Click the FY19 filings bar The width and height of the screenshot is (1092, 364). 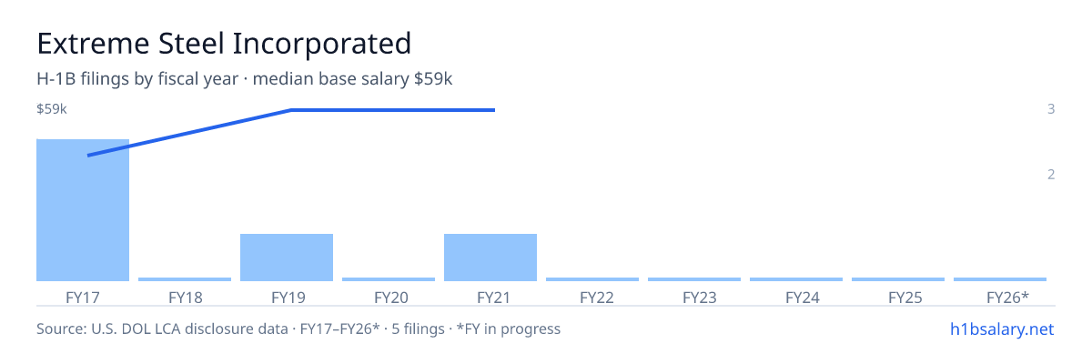tap(287, 258)
